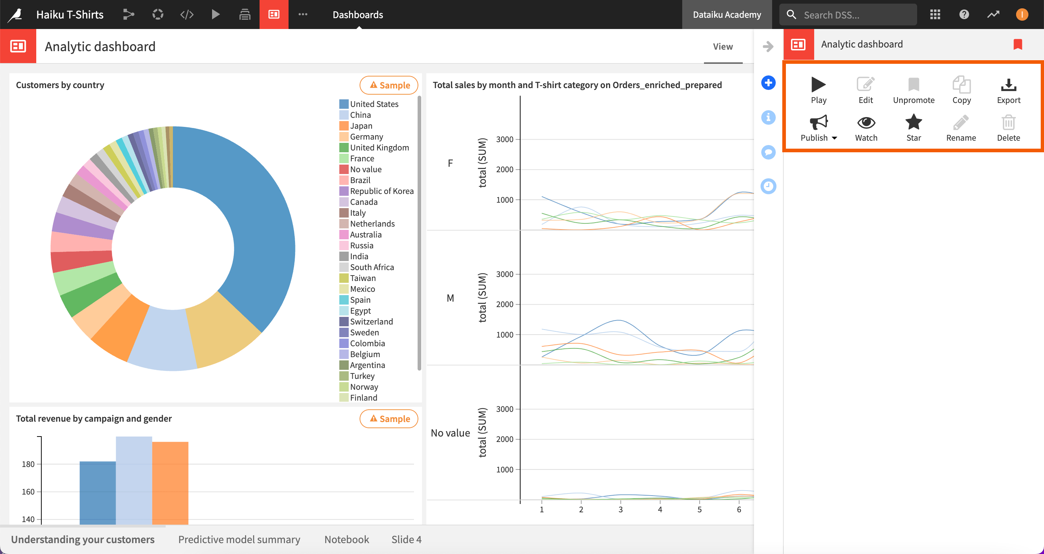Toggle the red bookmark on Analytic dashboard

[x=1019, y=45]
